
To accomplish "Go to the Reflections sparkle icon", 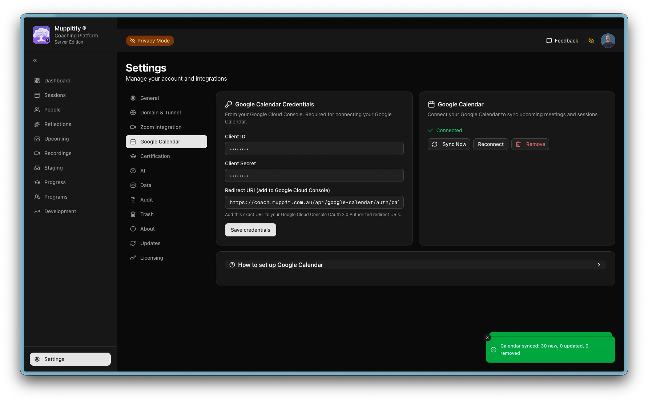I will (37, 124).
